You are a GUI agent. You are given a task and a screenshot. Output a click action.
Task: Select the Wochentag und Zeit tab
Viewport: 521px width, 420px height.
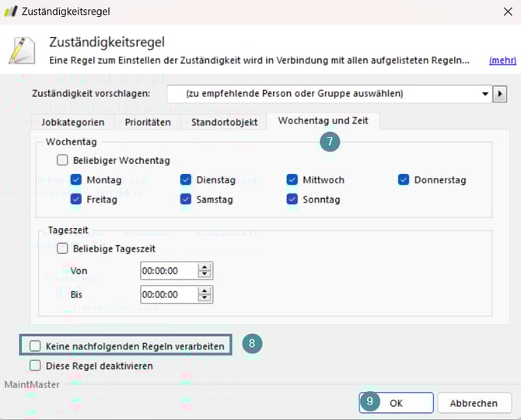click(x=323, y=121)
